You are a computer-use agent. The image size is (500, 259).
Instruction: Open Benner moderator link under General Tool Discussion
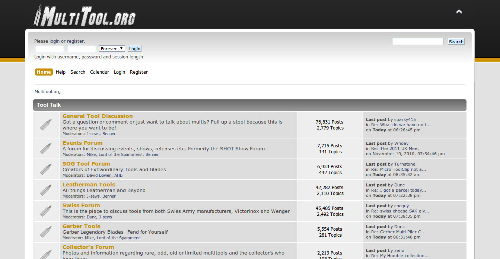pyautogui.click(x=109, y=134)
